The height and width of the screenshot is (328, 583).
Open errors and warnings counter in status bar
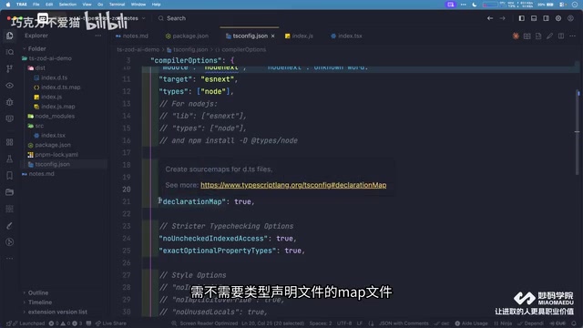click(x=66, y=323)
